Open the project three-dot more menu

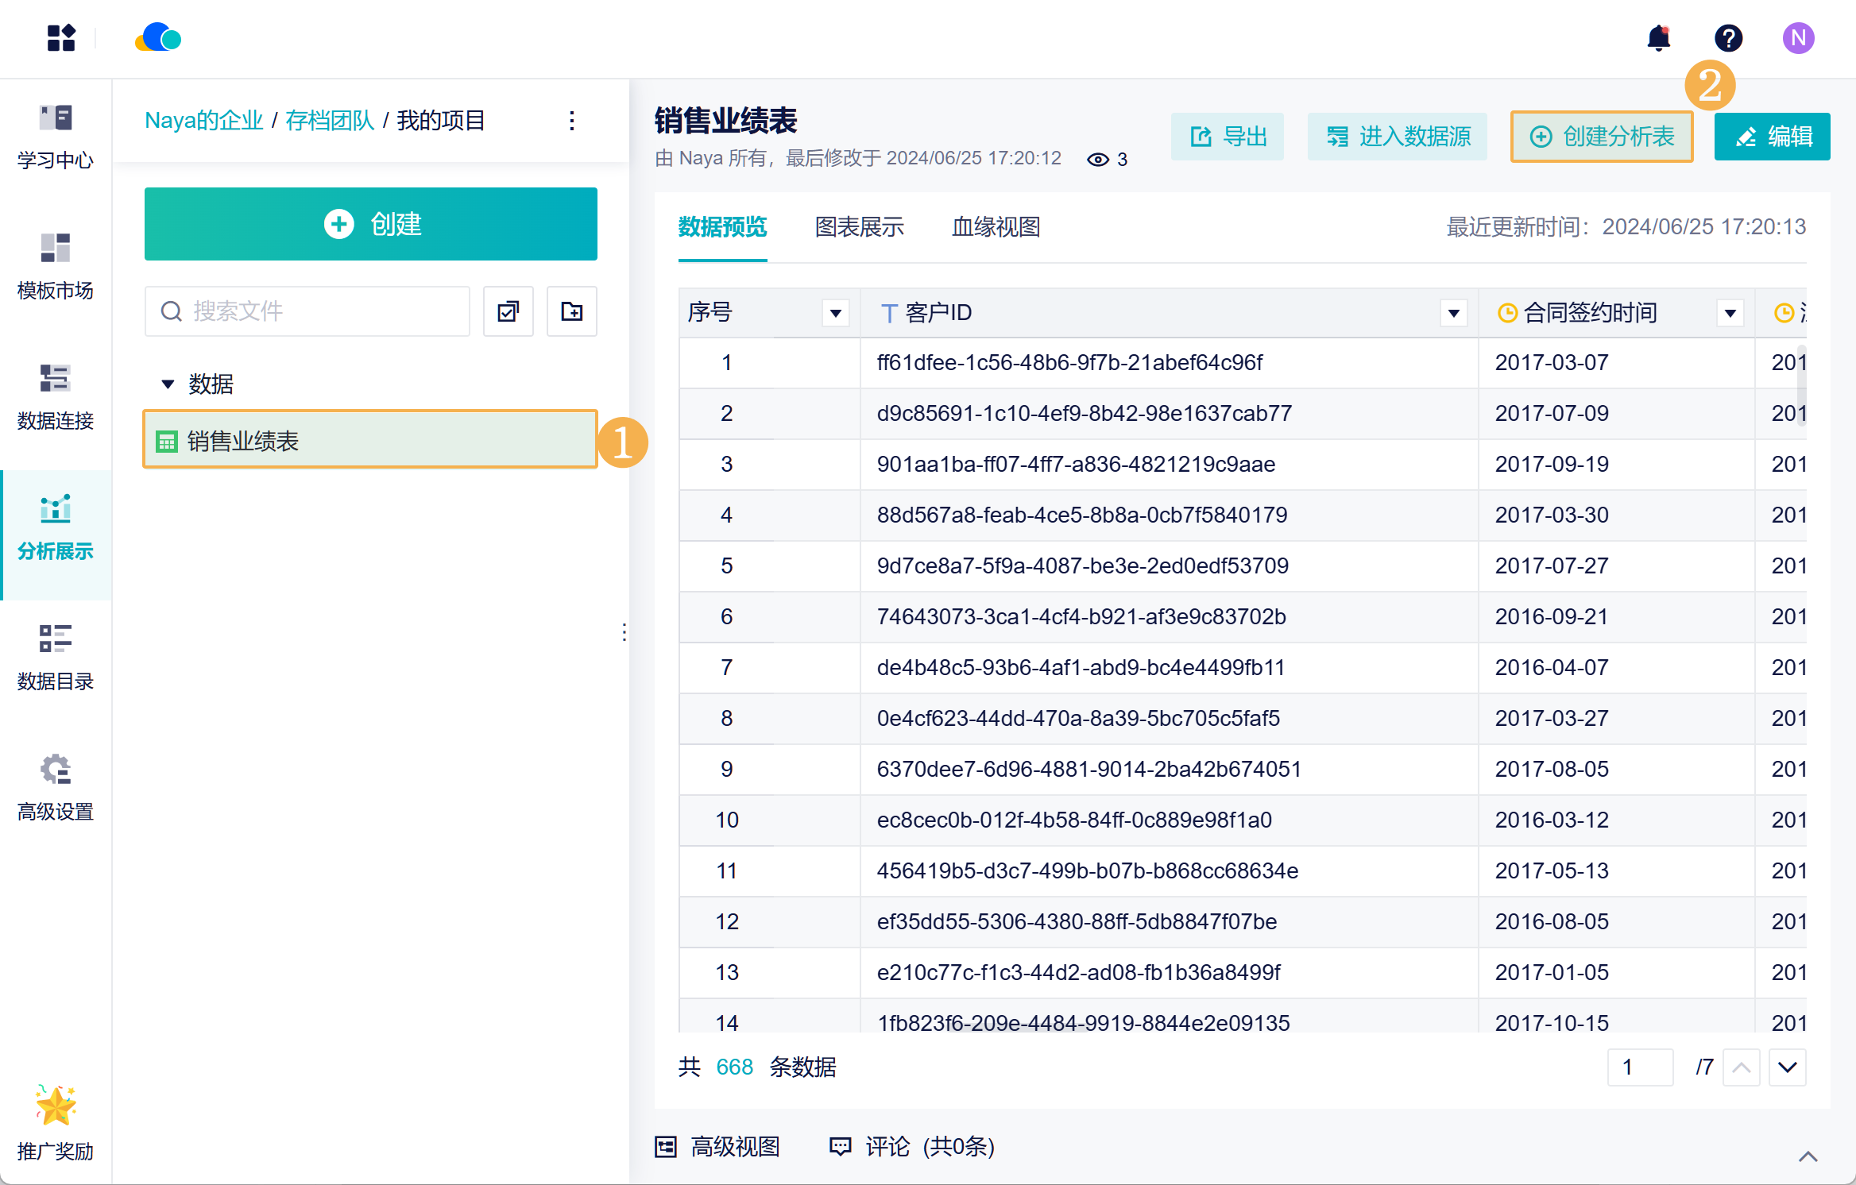point(572,121)
